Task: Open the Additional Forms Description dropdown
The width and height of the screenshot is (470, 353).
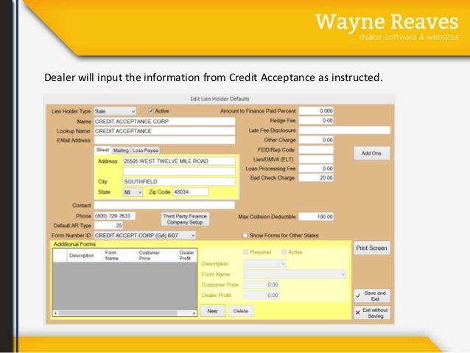Action: [x=265, y=264]
